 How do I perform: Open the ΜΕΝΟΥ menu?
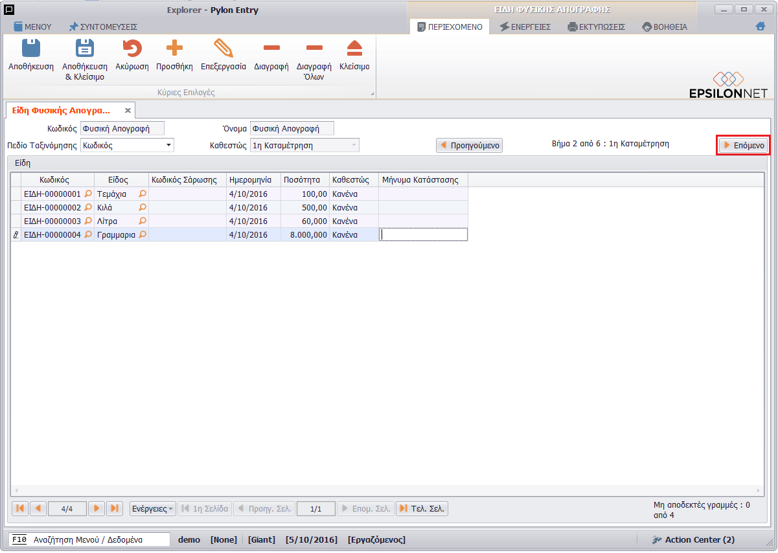pos(32,27)
